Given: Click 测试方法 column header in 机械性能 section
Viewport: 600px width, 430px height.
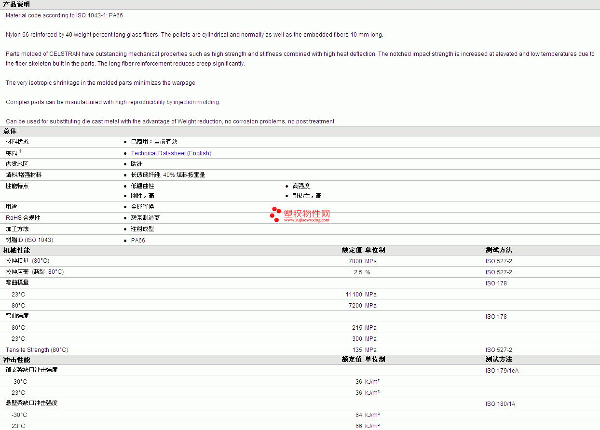Looking at the screenshot, I should 499,250.
